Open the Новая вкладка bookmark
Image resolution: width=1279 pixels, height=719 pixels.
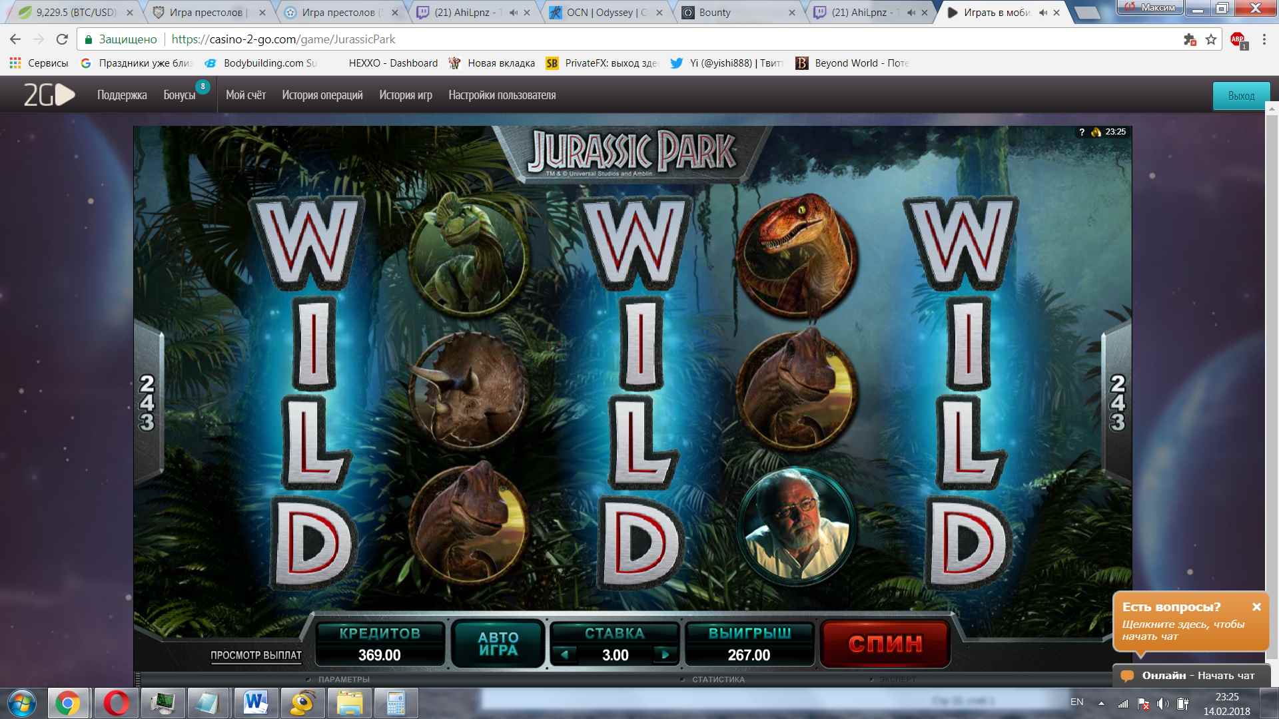point(492,63)
